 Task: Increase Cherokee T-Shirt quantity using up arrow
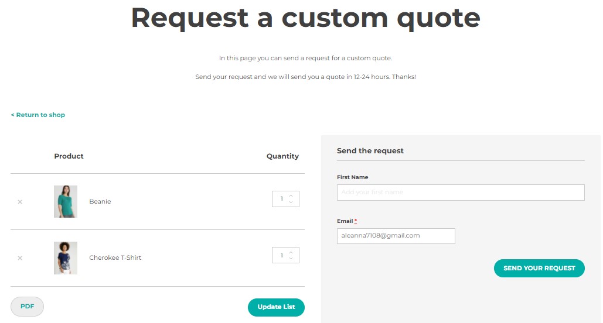coord(291,252)
